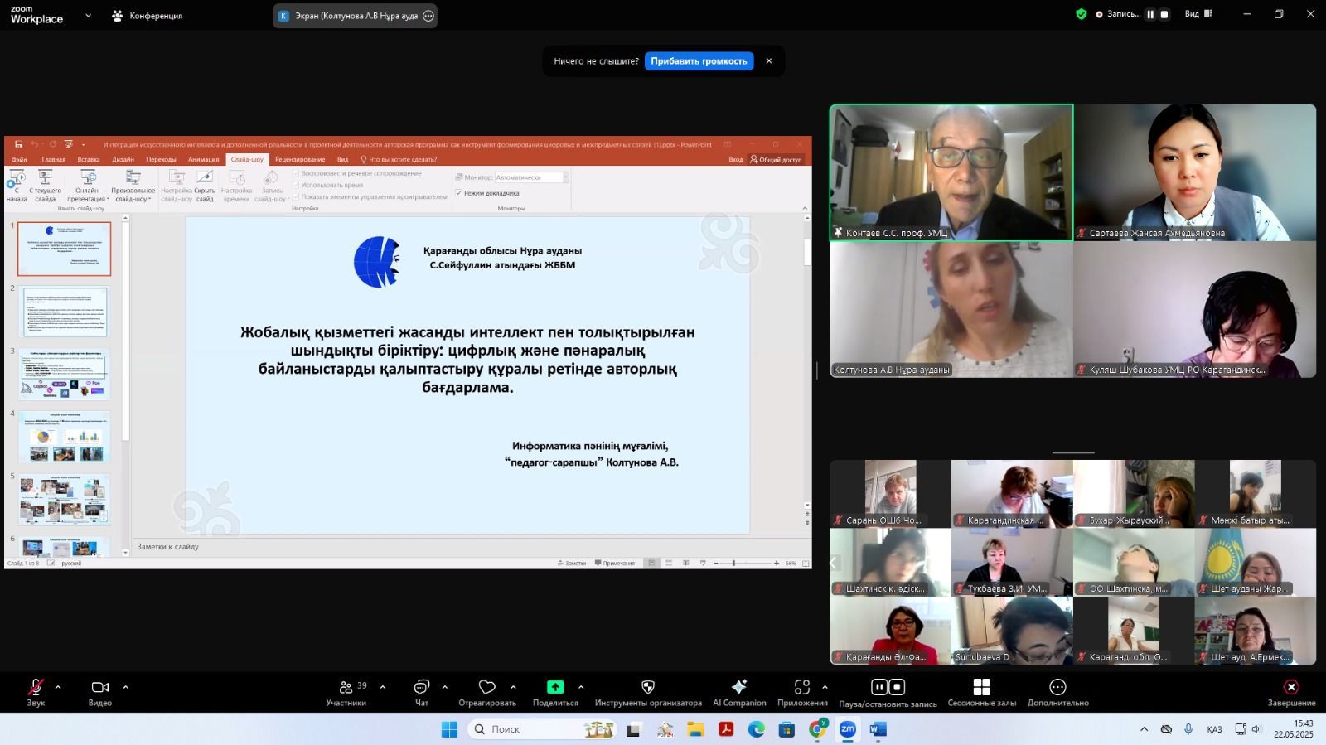Select the Экран shared screen tab
The width and height of the screenshot is (1326, 745).
356,16
